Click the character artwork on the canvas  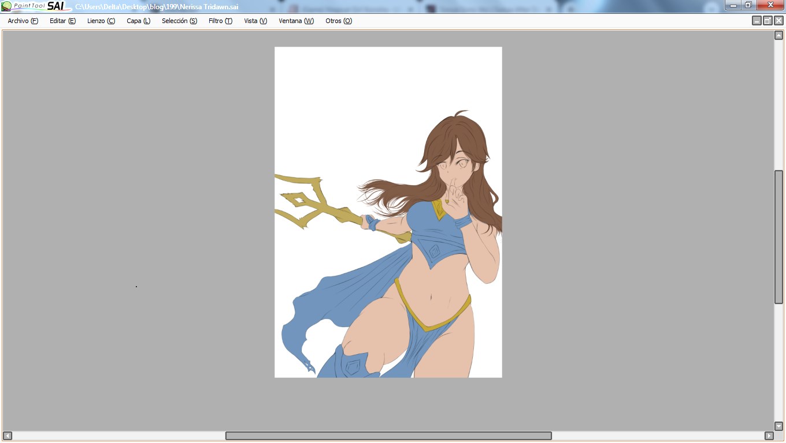pyautogui.click(x=388, y=212)
